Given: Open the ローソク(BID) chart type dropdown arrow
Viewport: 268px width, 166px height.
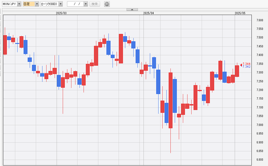Looking at the screenshot, I should click(x=60, y=4).
